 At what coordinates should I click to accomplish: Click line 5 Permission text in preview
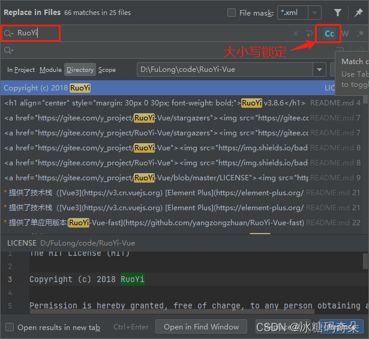199,305
